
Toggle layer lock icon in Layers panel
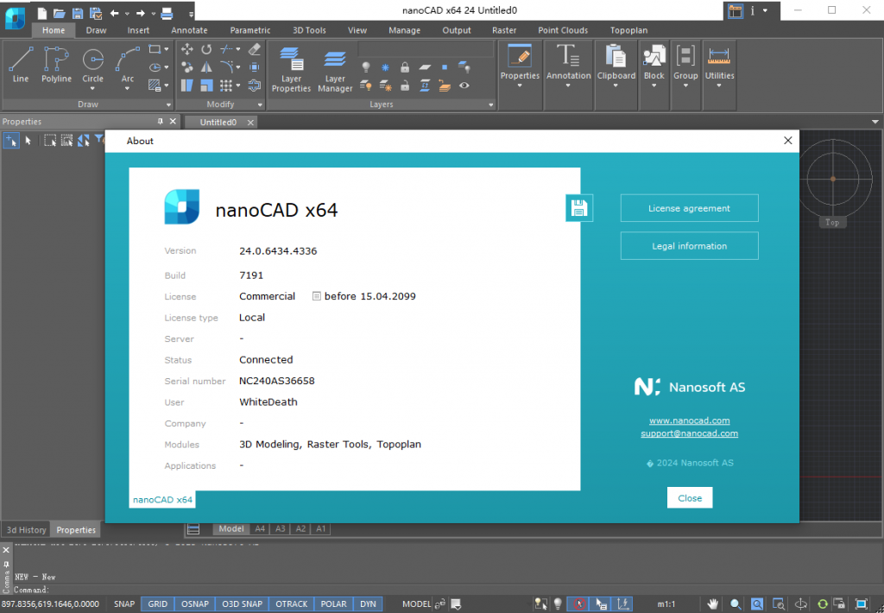[x=405, y=67]
